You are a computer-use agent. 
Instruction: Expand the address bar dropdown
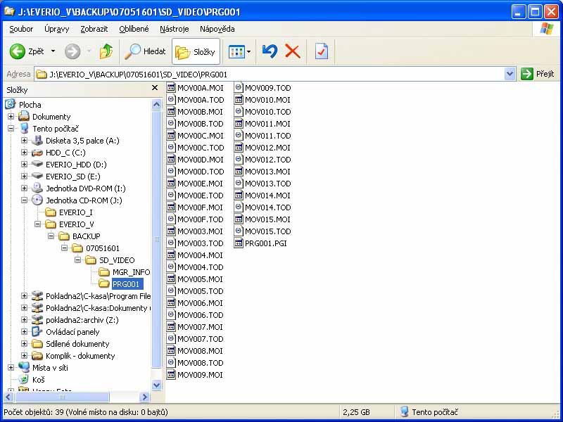point(510,74)
